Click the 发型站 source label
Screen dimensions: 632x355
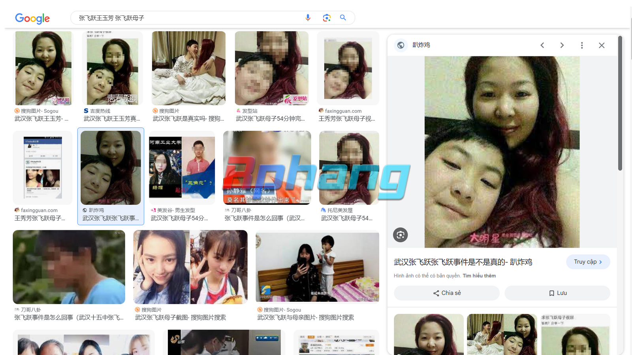[x=250, y=111]
